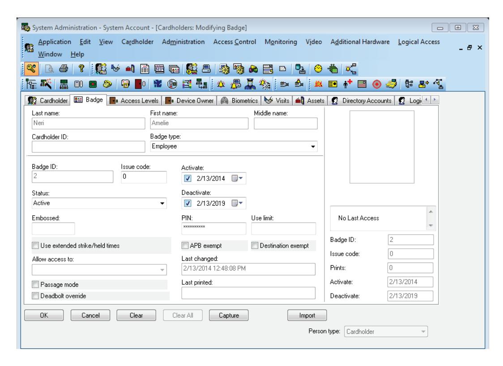Click the Capture button

point(229,315)
